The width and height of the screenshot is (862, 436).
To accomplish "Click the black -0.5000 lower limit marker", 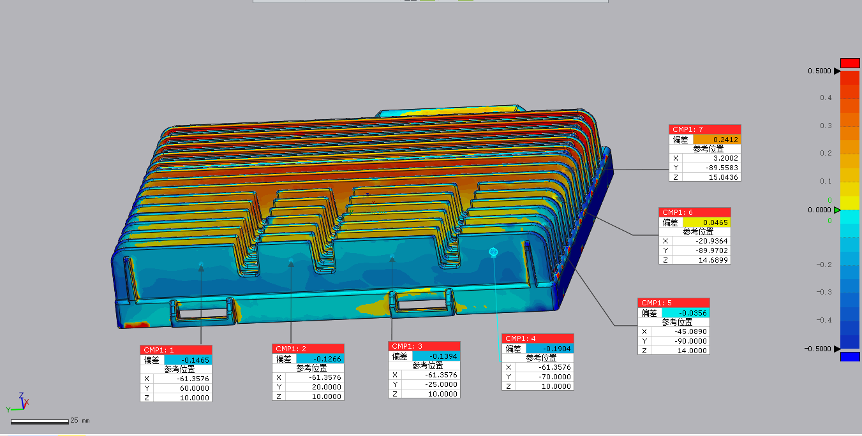I will 837,349.
